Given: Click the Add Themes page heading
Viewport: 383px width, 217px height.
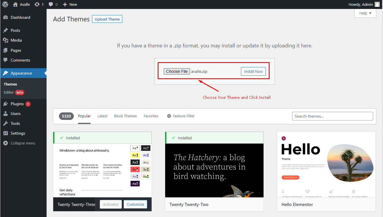Looking at the screenshot, I should tap(71, 19).
